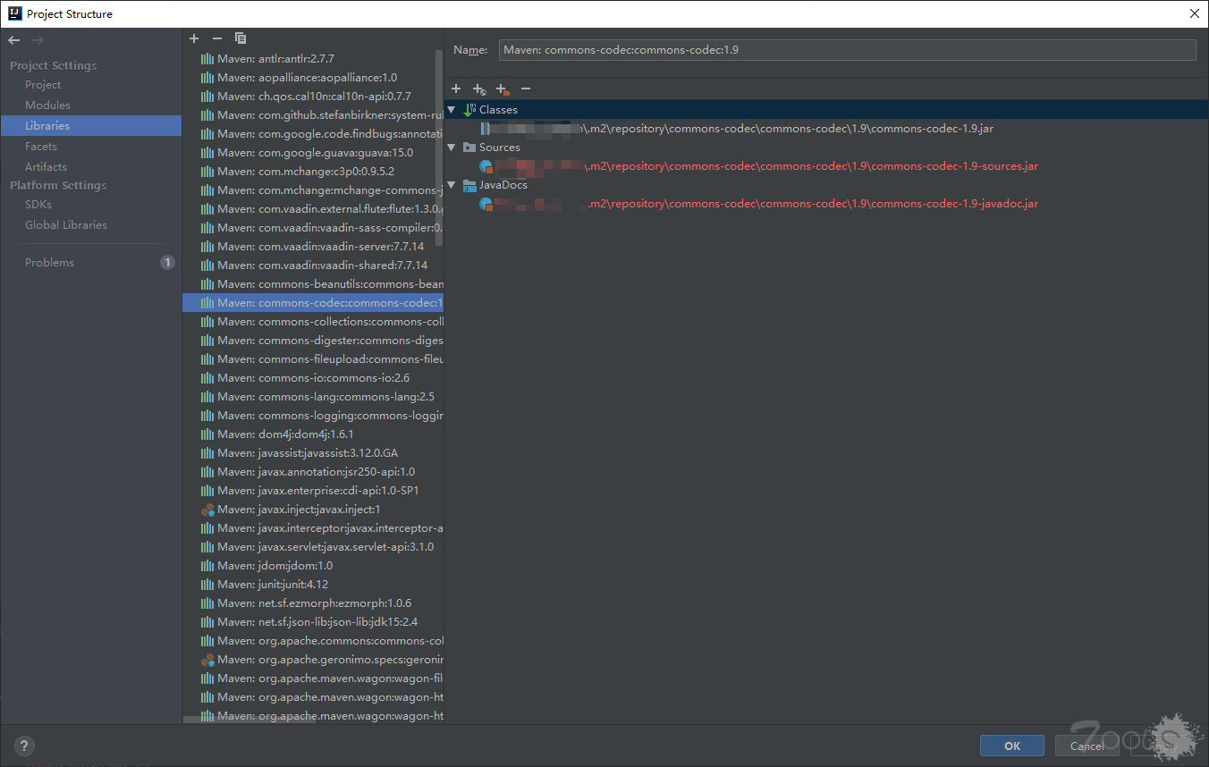The width and height of the screenshot is (1209, 767).
Task: Click the JavaDocs folder icon
Action: click(469, 185)
